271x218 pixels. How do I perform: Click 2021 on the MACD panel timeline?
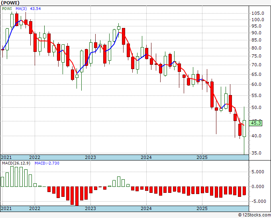(6, 209)
